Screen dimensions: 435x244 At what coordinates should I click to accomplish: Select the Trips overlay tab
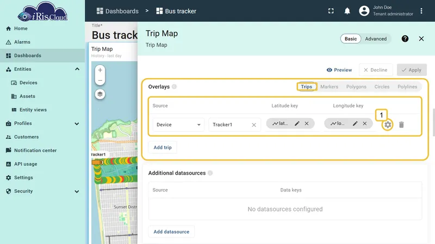point(306,87)
